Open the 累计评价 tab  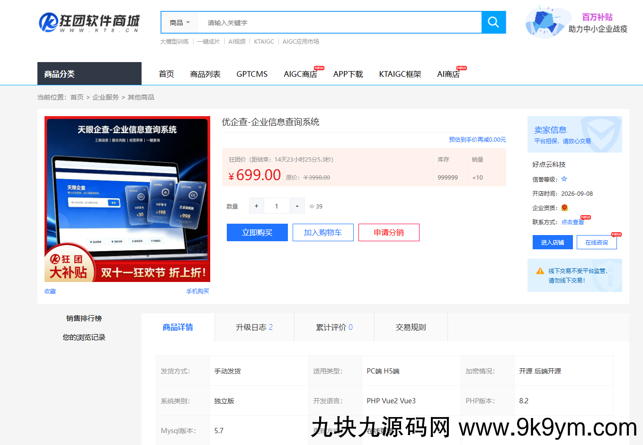334,327
